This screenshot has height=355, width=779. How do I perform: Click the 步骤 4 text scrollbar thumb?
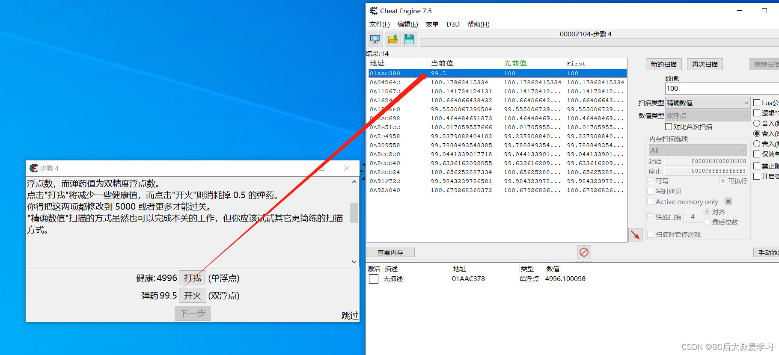[x=354, y=213]
